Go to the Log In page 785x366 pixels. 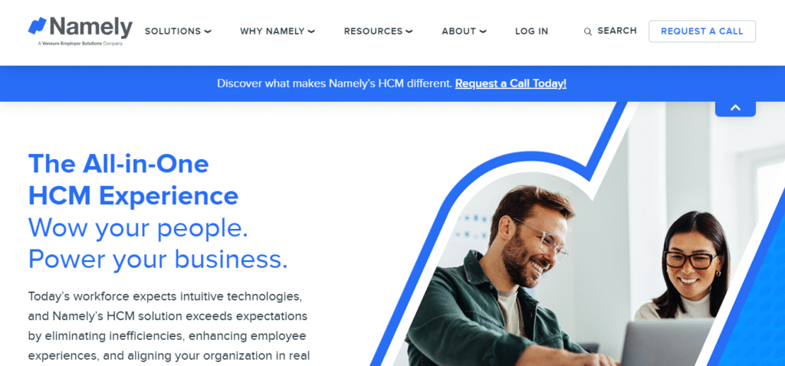pyautogui.click(x=532, y=31)
